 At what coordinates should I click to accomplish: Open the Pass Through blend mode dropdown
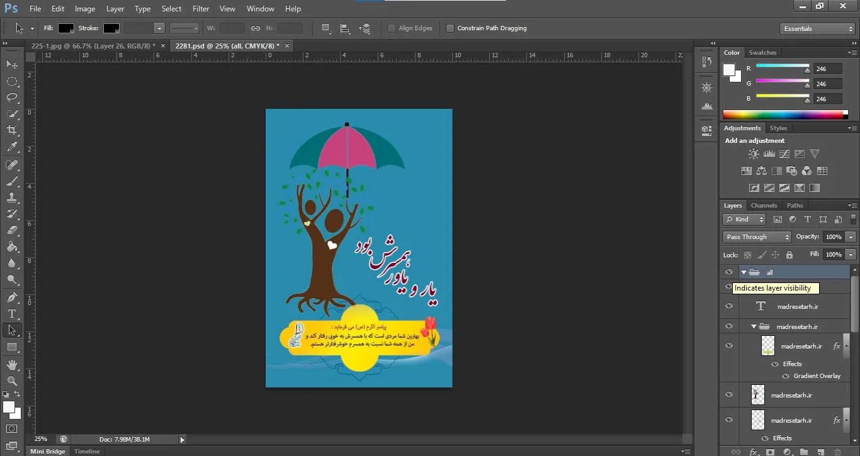coord(757,237)
